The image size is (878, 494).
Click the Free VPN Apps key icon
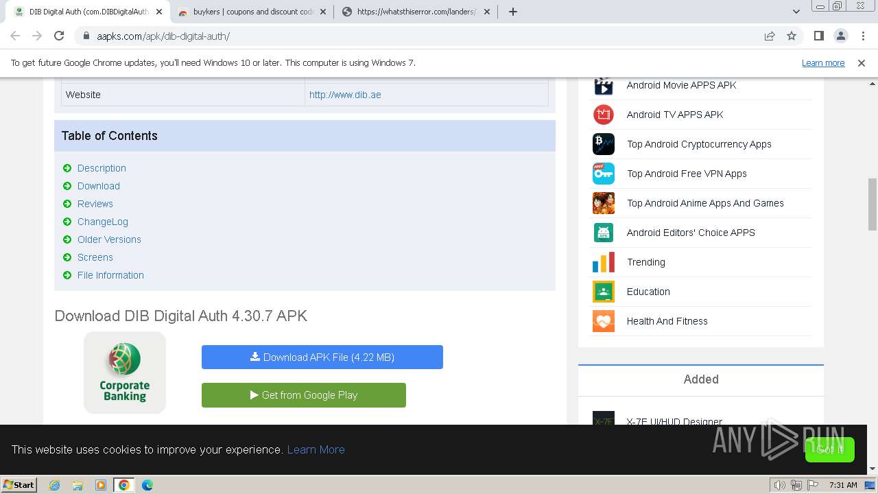point(603,174)
